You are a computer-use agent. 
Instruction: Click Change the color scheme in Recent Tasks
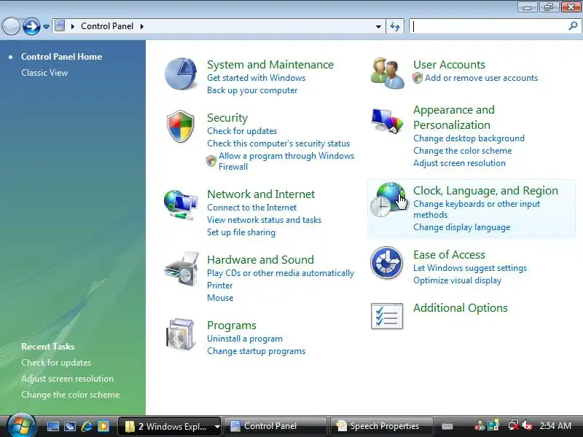point(70,395)
